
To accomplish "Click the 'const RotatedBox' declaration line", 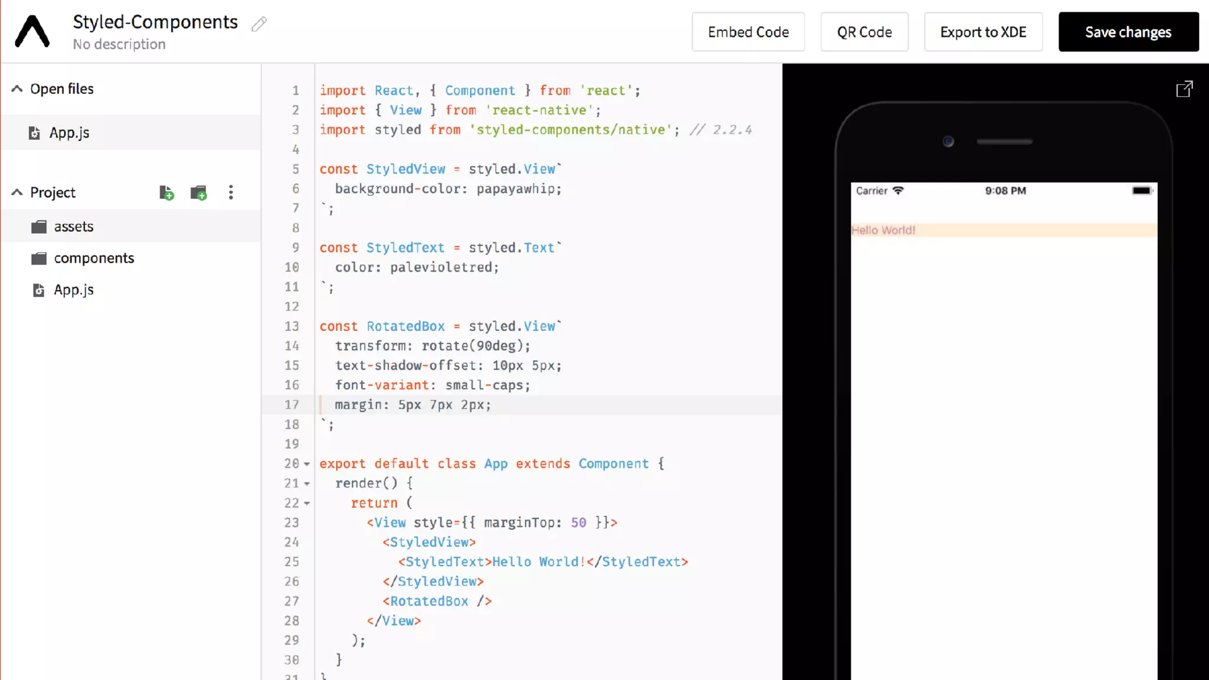I will 440,326.
